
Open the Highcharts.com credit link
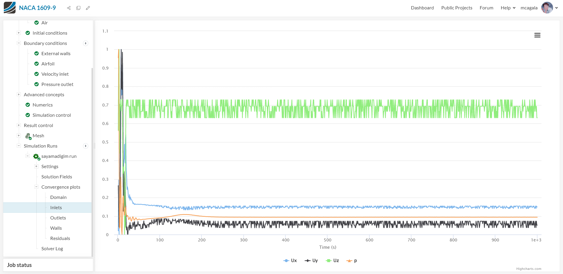point(529,269)
